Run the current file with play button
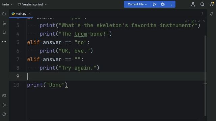This screenshot has width=216, height=121. coord(155,4)
